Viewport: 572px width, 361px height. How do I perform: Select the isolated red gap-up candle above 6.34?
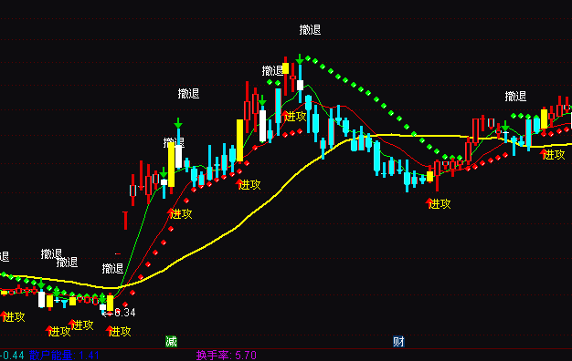pyautogui.click(x=125, y=221)
